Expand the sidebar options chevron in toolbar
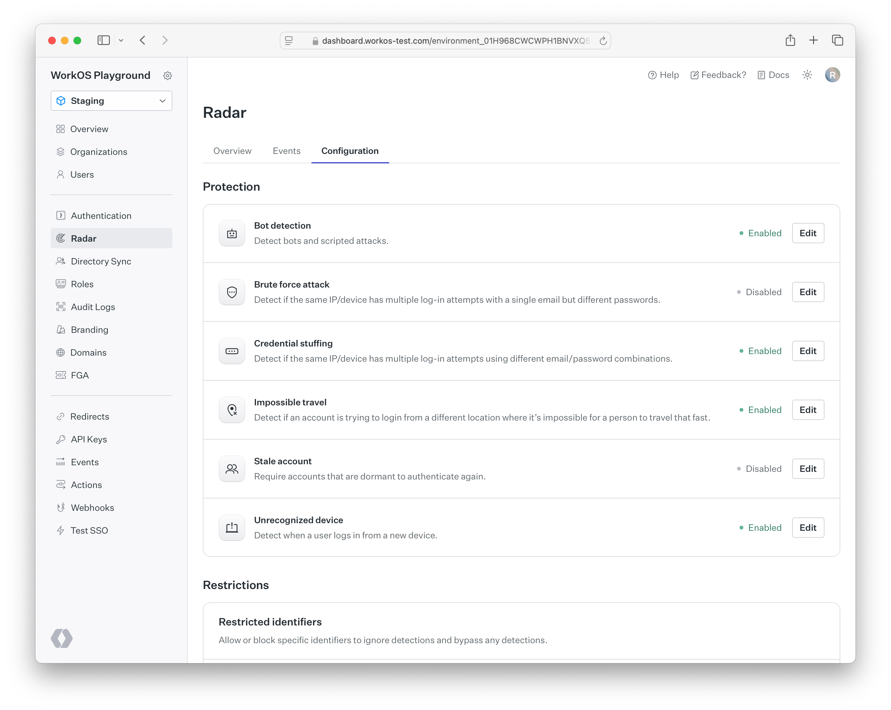Image resolution: width=891 pixels, height=710 pixels. click(x=121, y=40)
